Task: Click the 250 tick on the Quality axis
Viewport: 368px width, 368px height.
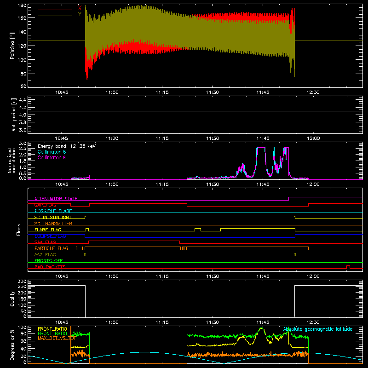Action: tap(22, 287)
